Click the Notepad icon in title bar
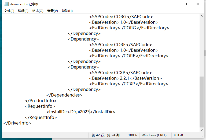The height and width of the screenshot is (140, 206). point(6,4)
